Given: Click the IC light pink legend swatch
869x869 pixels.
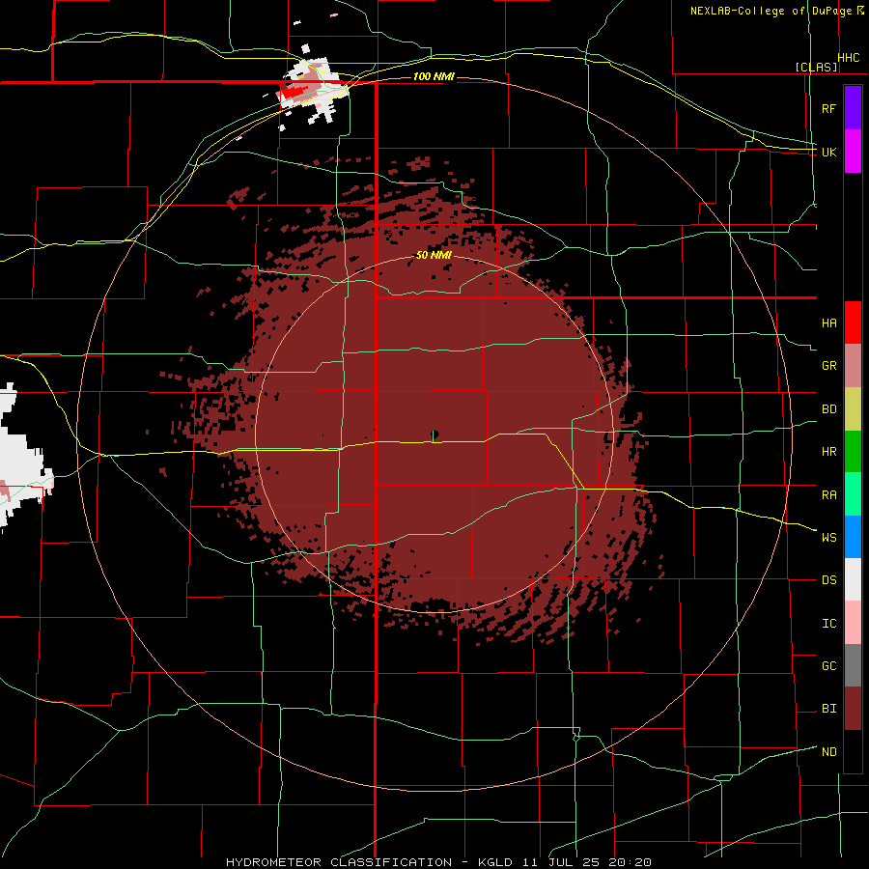Looking at the screenshot, I should click(853, 623).
